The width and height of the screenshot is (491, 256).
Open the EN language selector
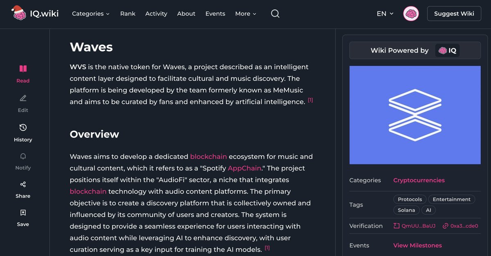(x=385, y=14)
